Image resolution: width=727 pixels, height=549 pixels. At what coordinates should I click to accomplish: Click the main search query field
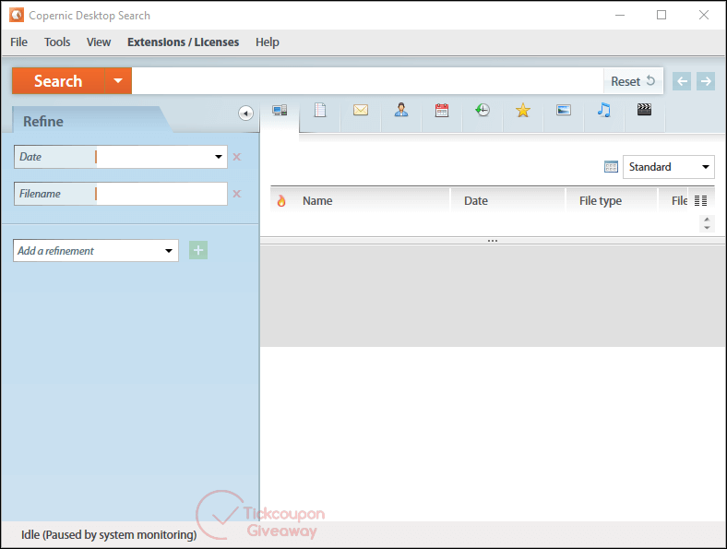tap(368, 81)
